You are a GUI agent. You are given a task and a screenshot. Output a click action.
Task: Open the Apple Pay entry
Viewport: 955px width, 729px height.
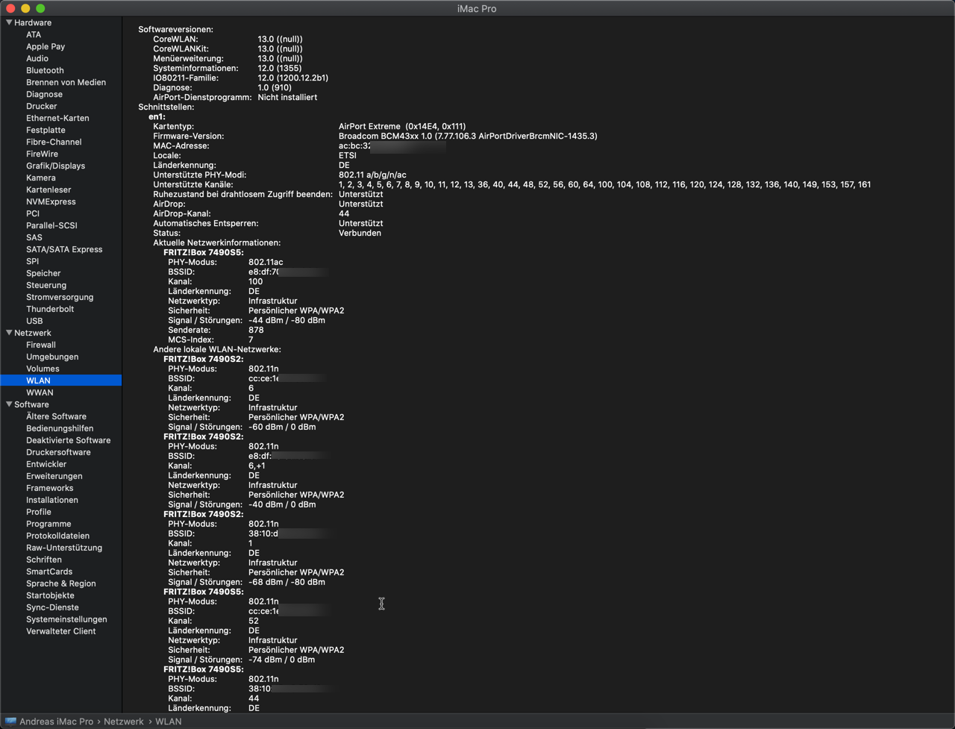[46, 46]
